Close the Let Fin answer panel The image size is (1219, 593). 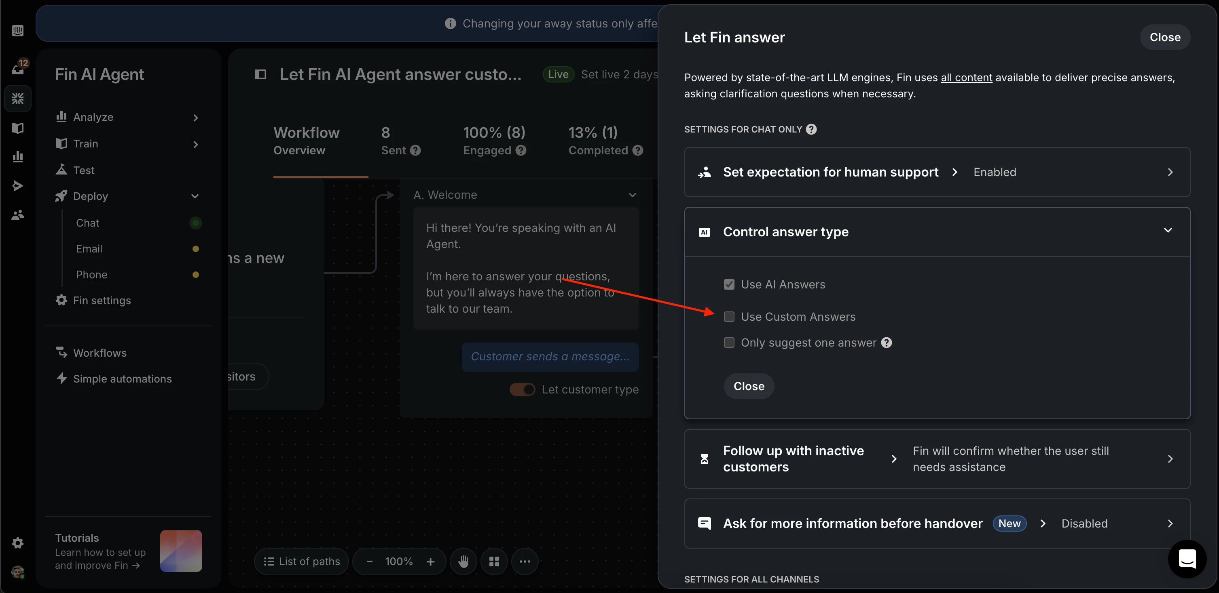coord(1165,37)
